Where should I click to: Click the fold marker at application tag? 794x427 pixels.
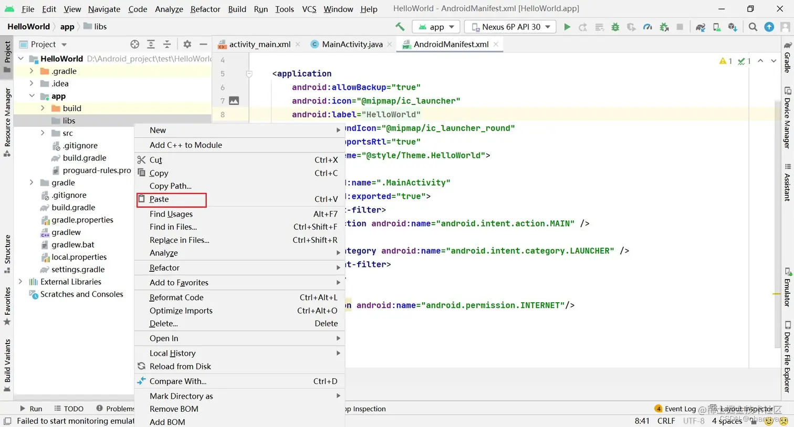[249, 74]
